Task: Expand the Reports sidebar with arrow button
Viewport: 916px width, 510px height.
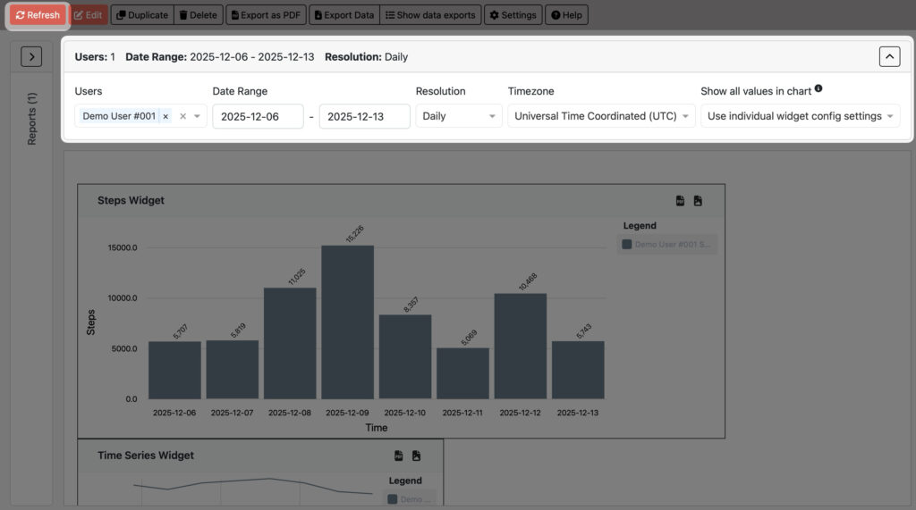Action: pos(31,57)
